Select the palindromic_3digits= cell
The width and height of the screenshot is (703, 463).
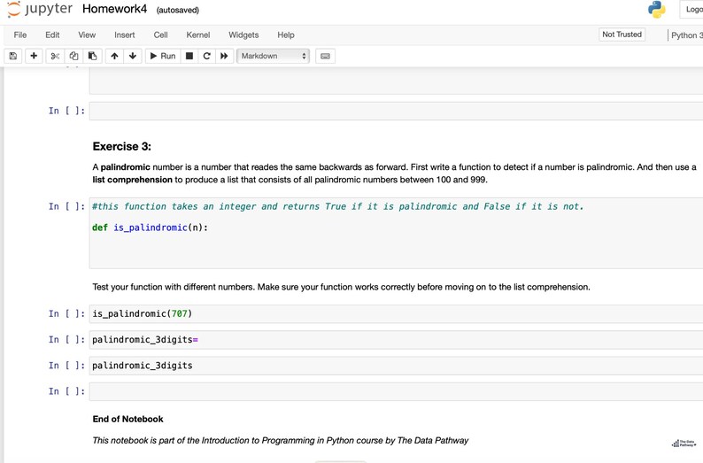[x=396, y=340]
